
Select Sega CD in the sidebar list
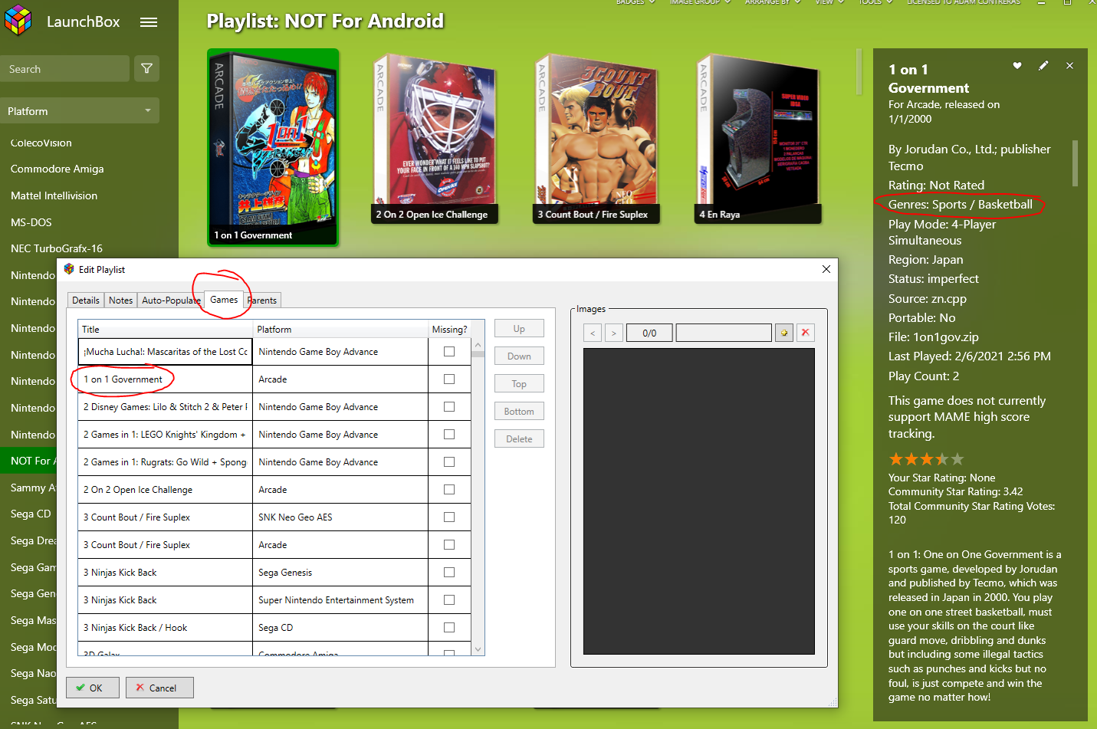pyautogui.click(x=31, y=514)
